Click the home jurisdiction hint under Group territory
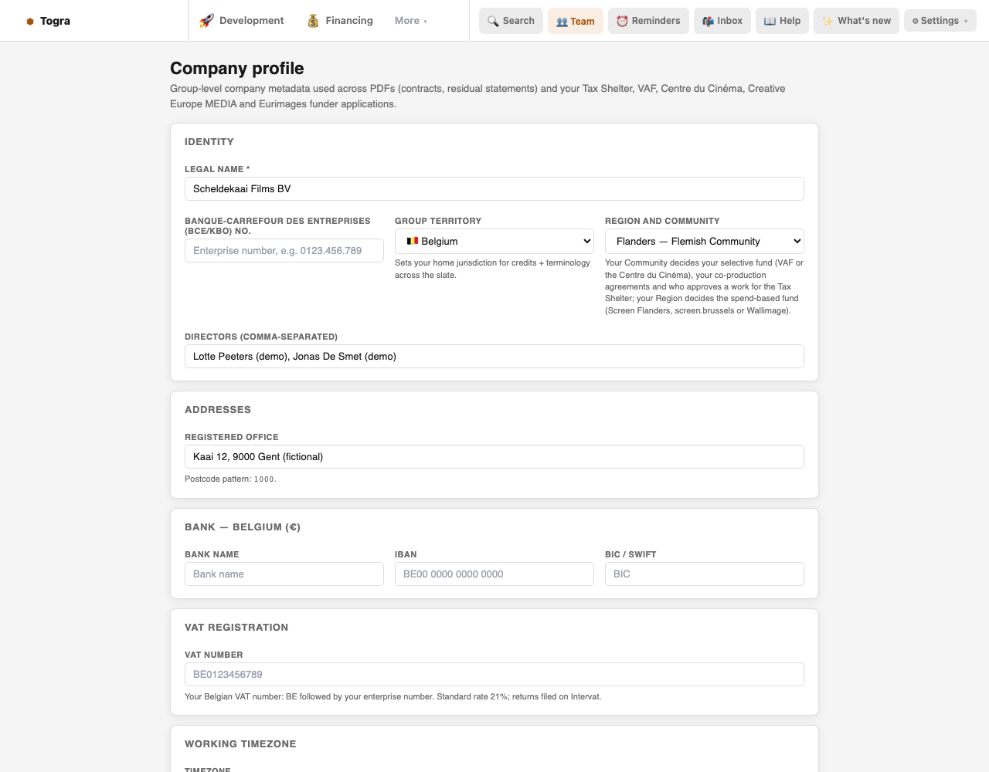 click(492, 269)
